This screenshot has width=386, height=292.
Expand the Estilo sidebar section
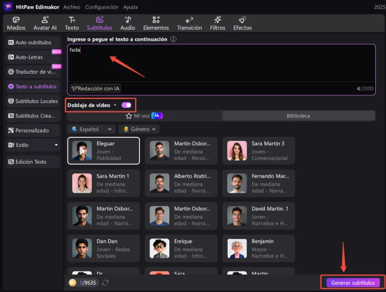(x=56, y=145)
